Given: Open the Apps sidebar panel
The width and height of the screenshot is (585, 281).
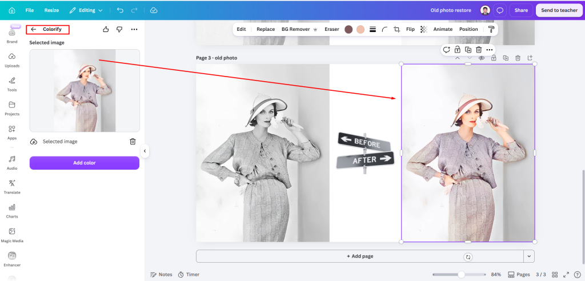Looking at the screenshot, I should (12, 133).
